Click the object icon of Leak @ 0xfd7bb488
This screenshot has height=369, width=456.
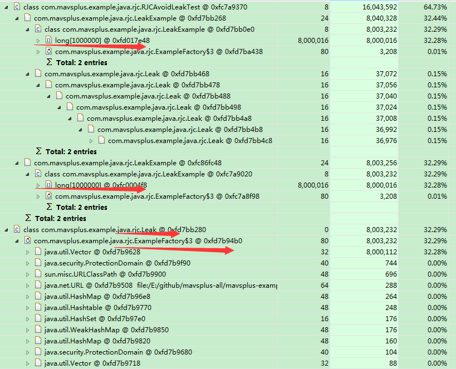click(60, 96)
